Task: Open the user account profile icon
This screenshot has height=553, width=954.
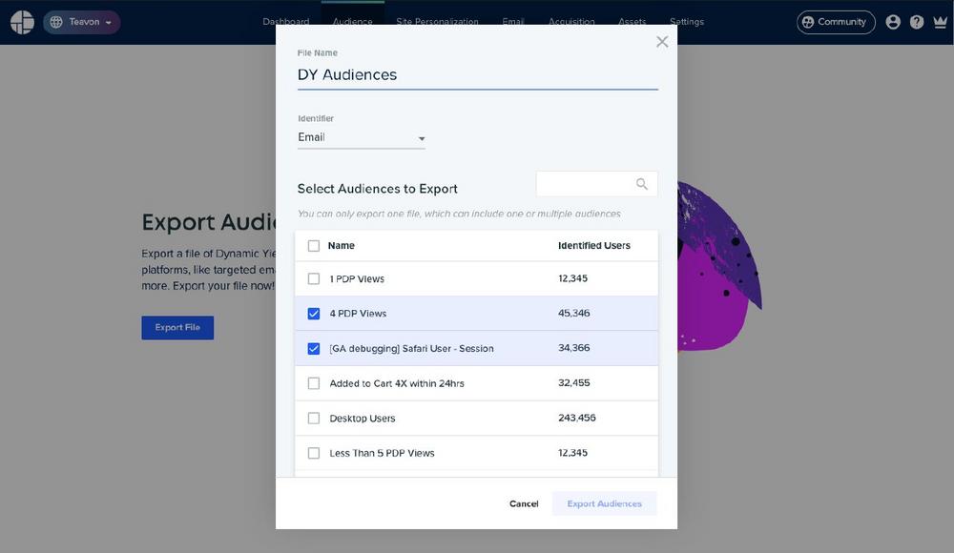Action: pyautogui.click(x=893, y=22)
